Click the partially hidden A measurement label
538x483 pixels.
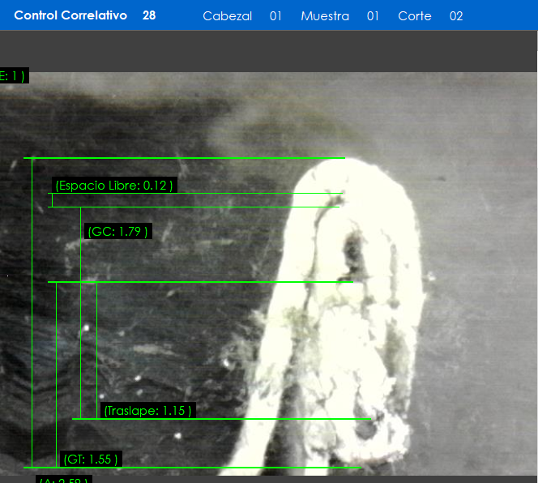63,481
